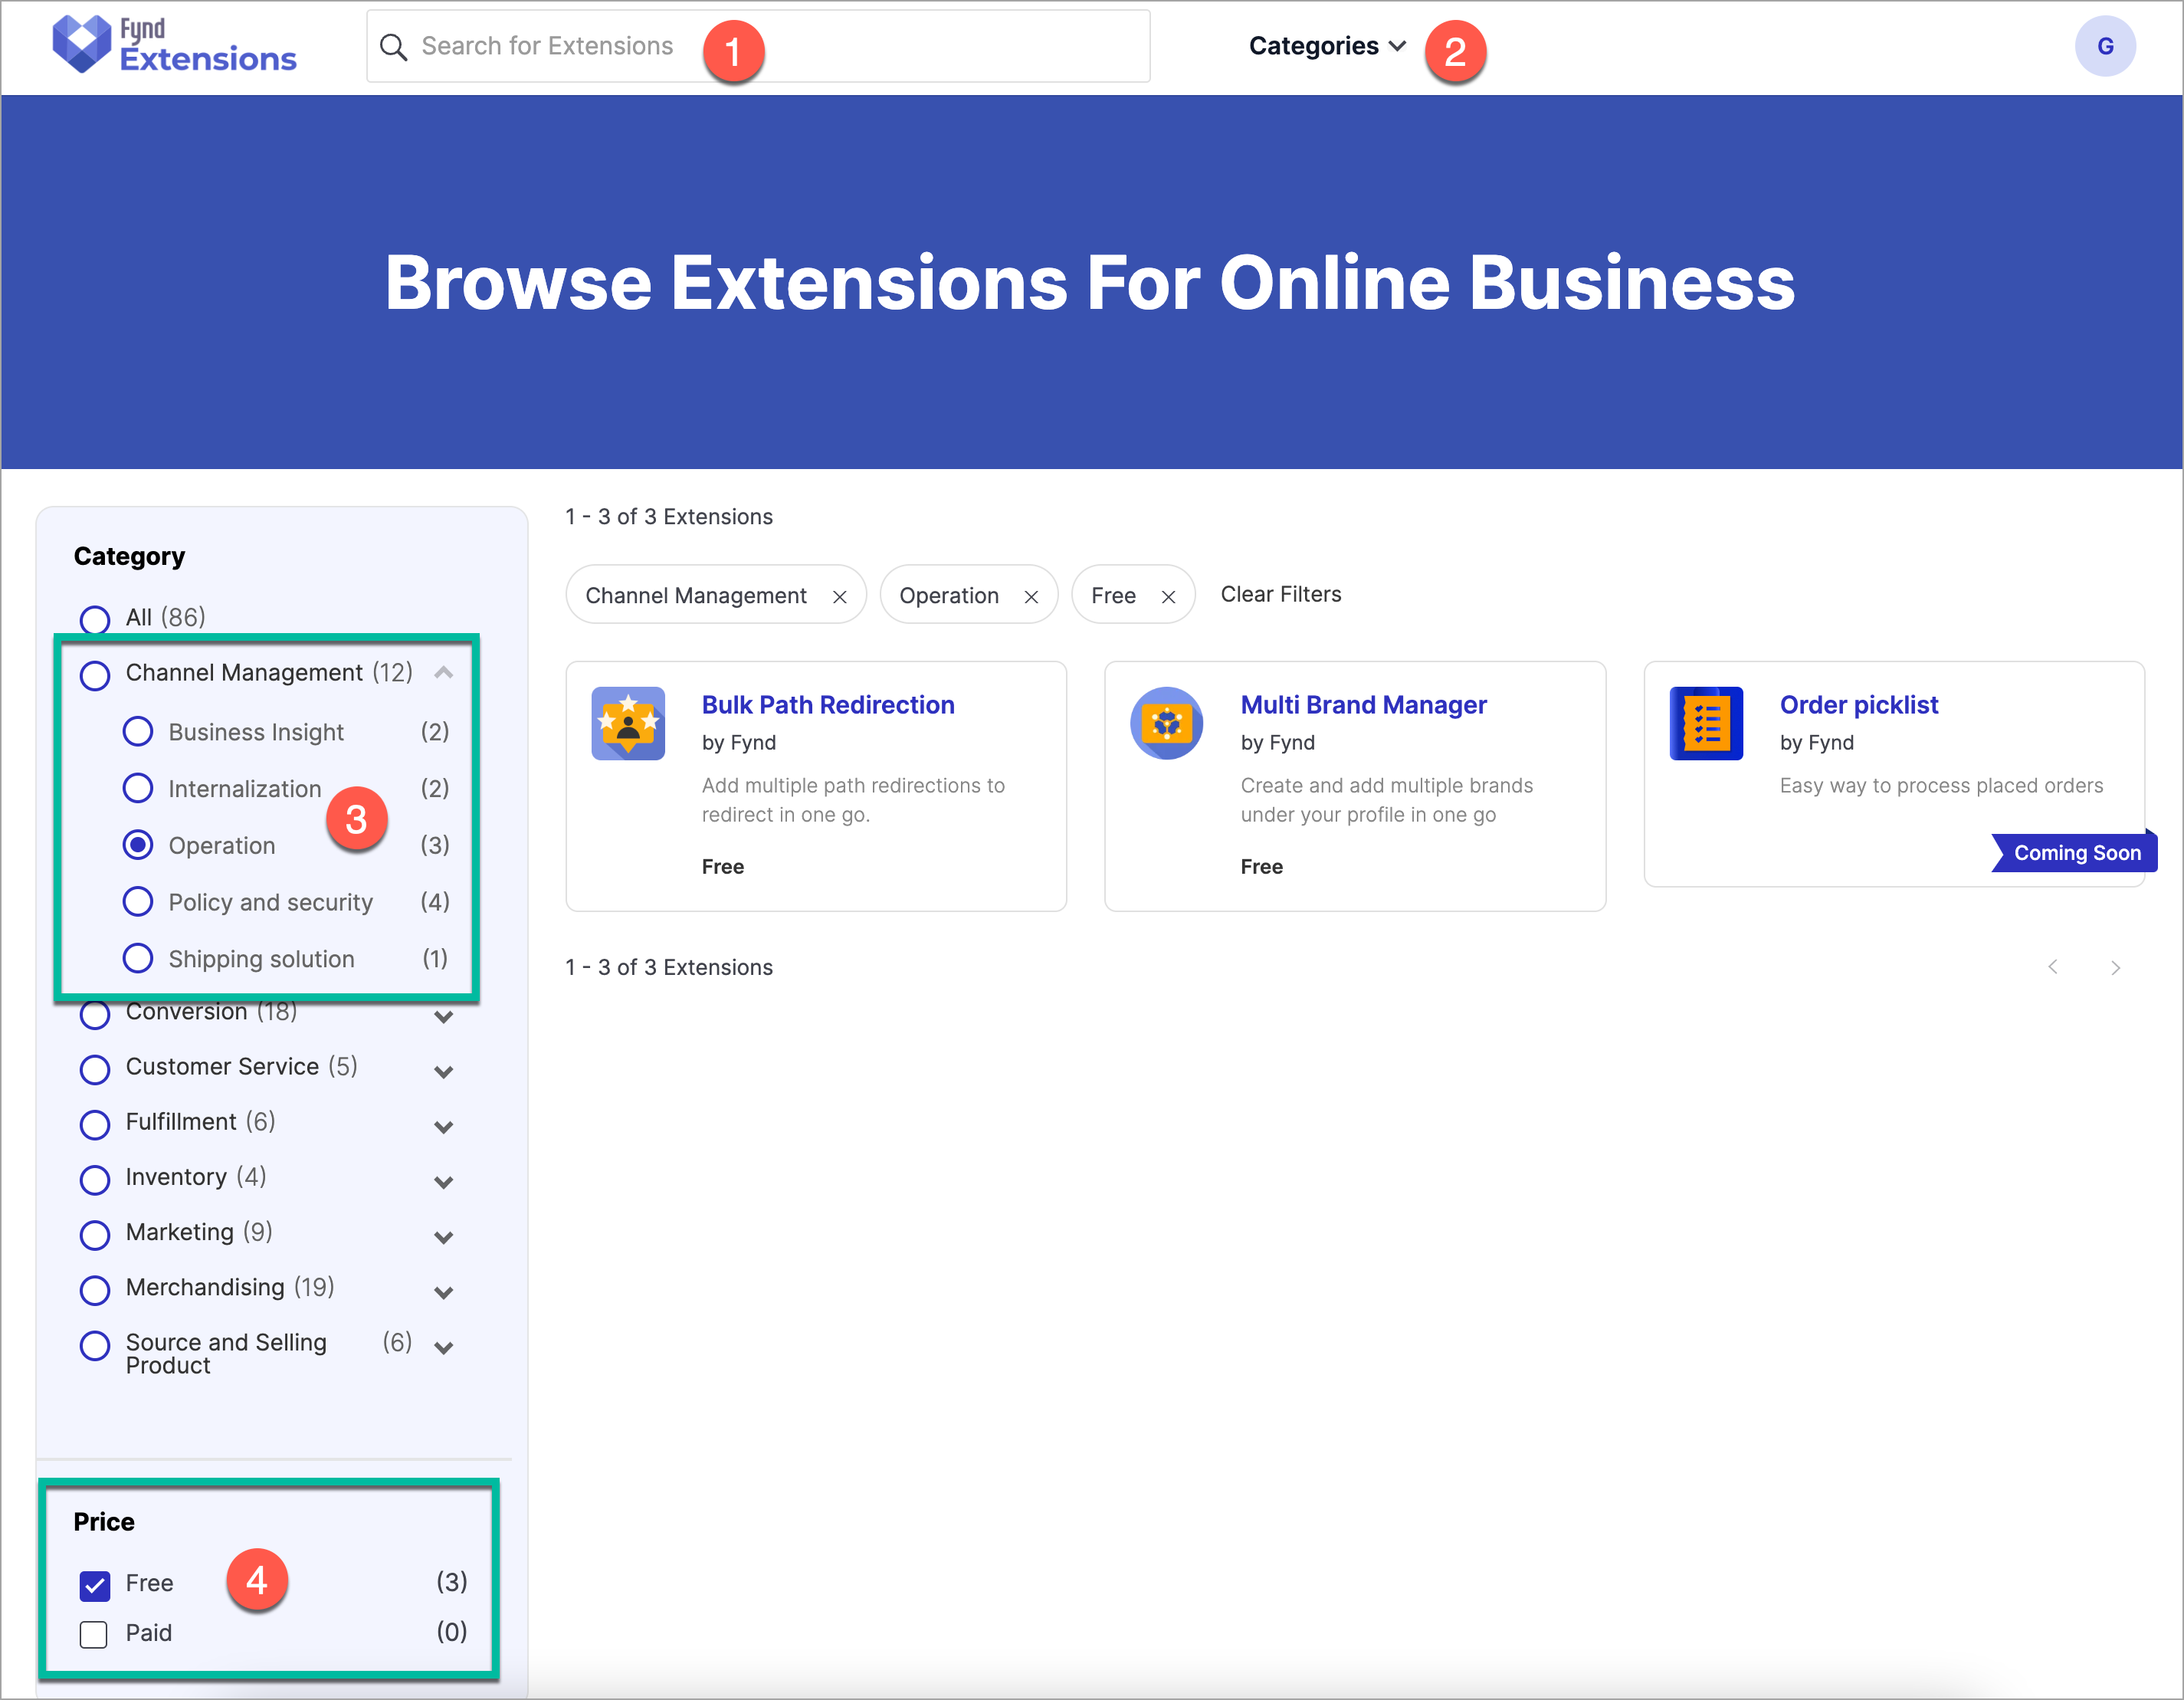Select Business Insight subcategory
Image resolution: width=2184 pixels, height=1700 pixels.
pyautogui.click(x=138, y=731)
